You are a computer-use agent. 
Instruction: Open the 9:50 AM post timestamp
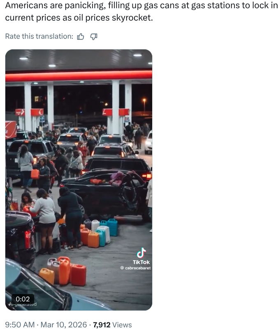tap(20, 324)
